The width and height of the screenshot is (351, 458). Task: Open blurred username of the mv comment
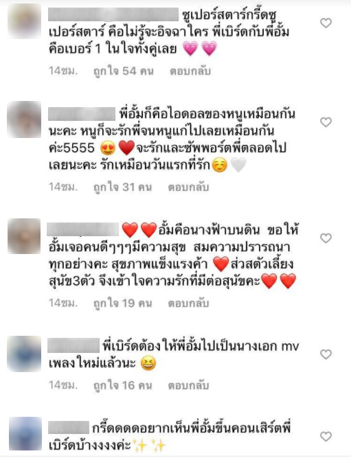pos(73,345)
